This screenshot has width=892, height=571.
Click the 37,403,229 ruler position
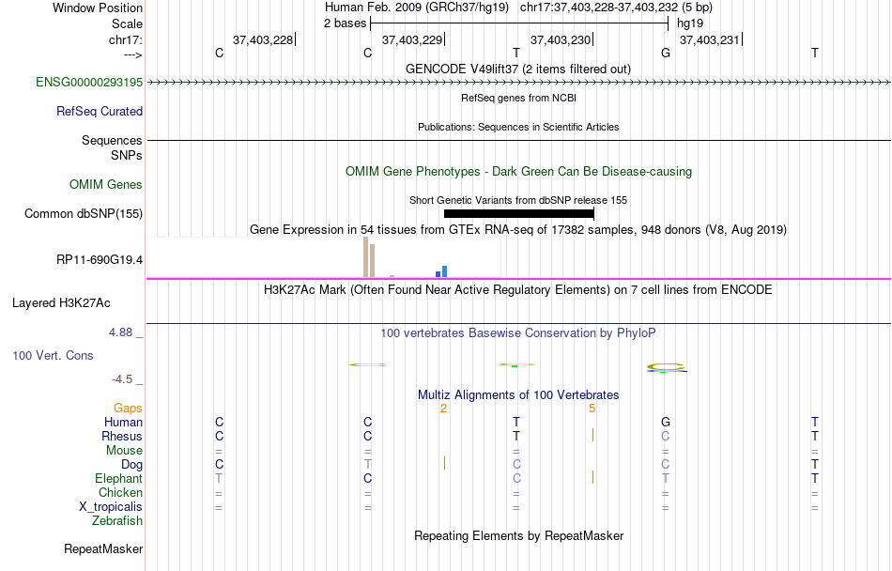[412, 39]
